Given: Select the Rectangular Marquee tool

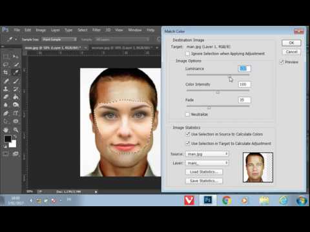Looking at the screenshot, I should [6, 57].
